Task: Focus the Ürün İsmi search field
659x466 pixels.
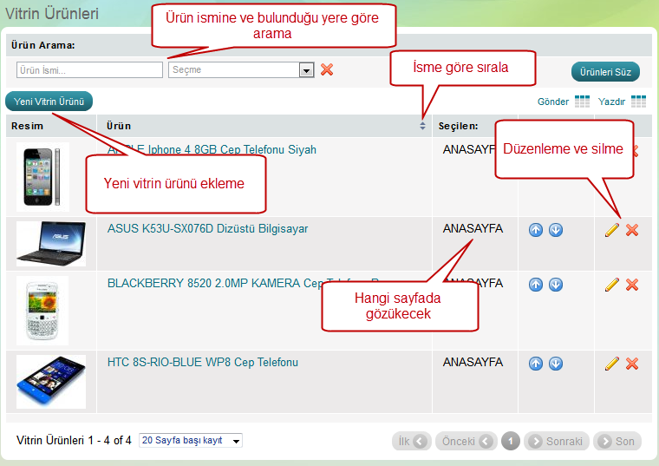Action: (89, 70)
